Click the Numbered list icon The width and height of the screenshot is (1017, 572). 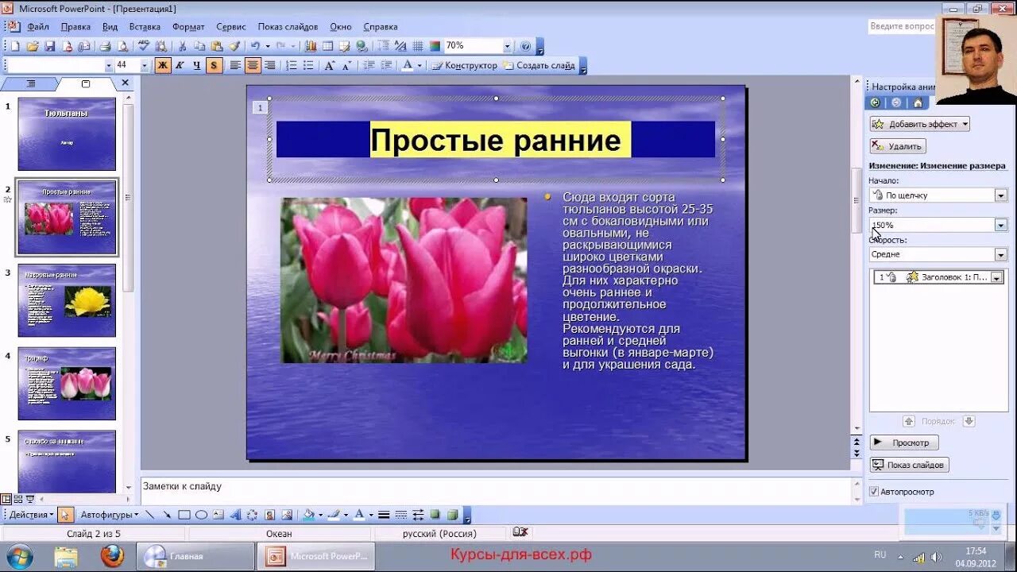pyautogui.click(x=292, y=66)
